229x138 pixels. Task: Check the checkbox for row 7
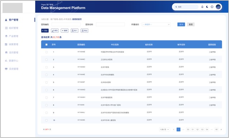46,97
